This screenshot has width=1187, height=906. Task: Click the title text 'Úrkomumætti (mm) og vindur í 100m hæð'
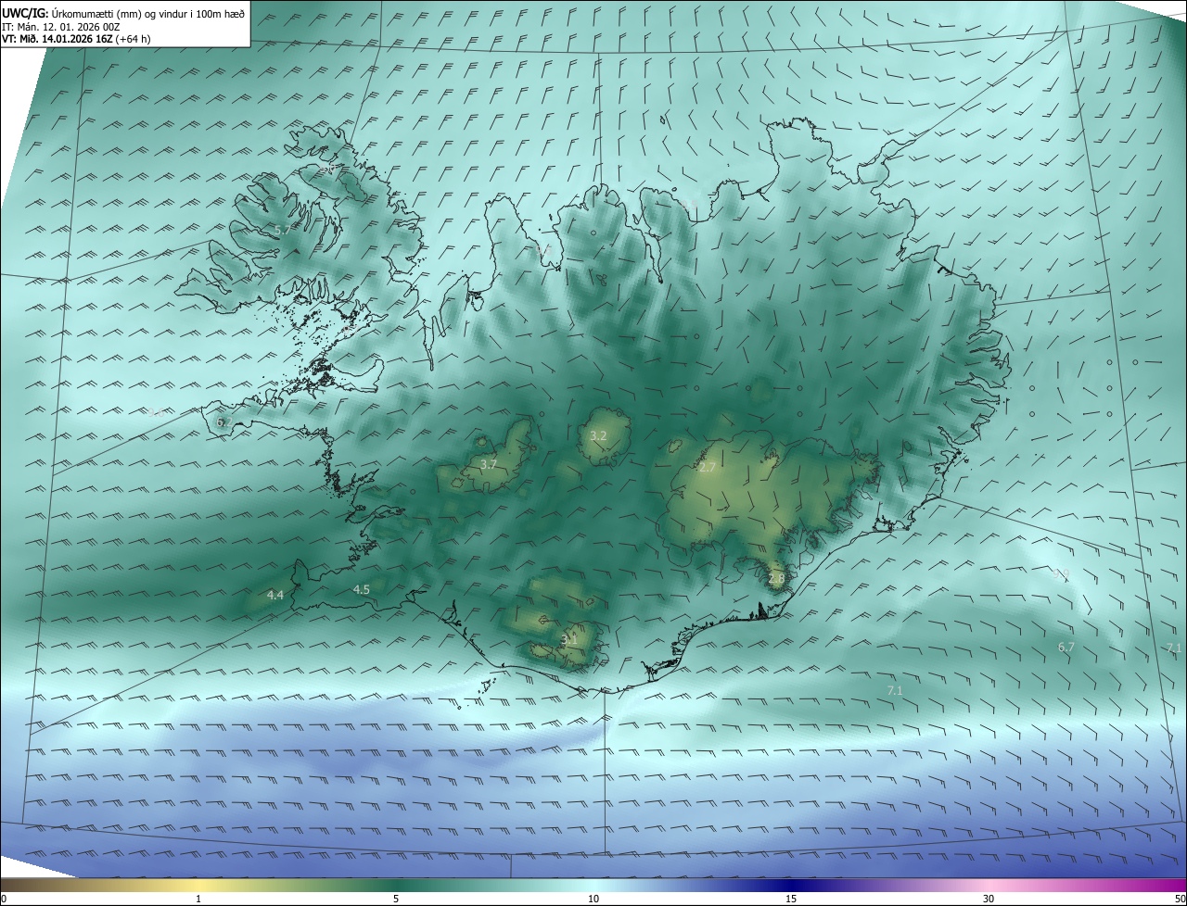coord(147,14)
